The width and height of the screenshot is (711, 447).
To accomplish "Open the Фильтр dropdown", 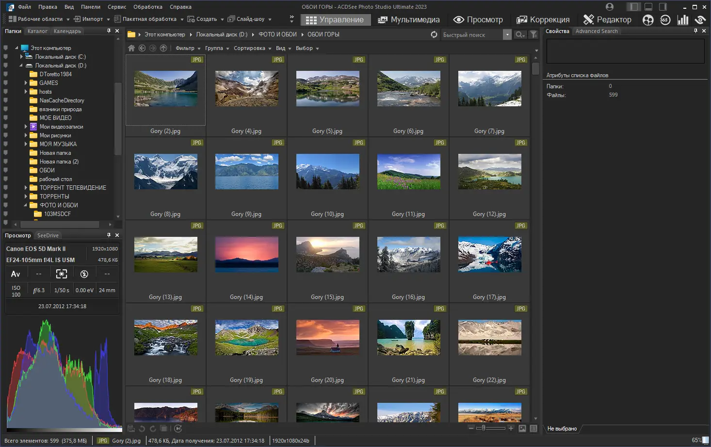I will coord(188,48).
